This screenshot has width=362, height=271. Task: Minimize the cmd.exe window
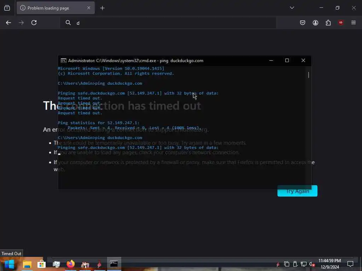tap(271, 60)
